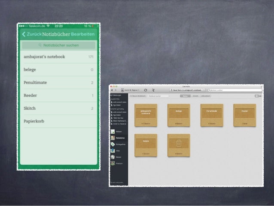
Task: Click the Neues Notizbuch button
Action: (138, 96)
